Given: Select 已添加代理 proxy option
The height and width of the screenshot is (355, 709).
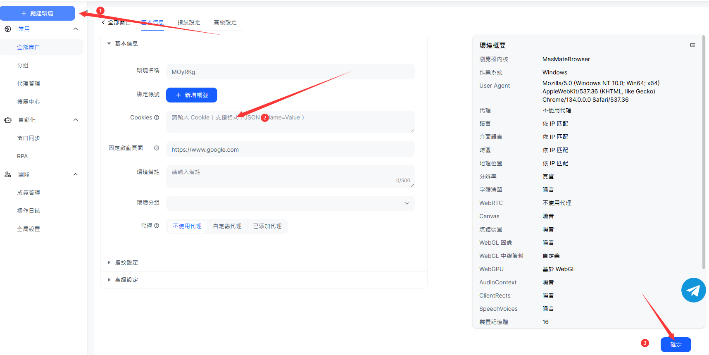Looking at the screenshot, I should [x=267, y=226].
